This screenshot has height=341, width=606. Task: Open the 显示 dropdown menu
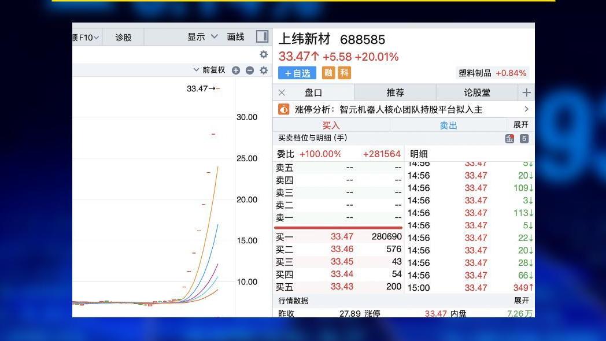(202, 36)
